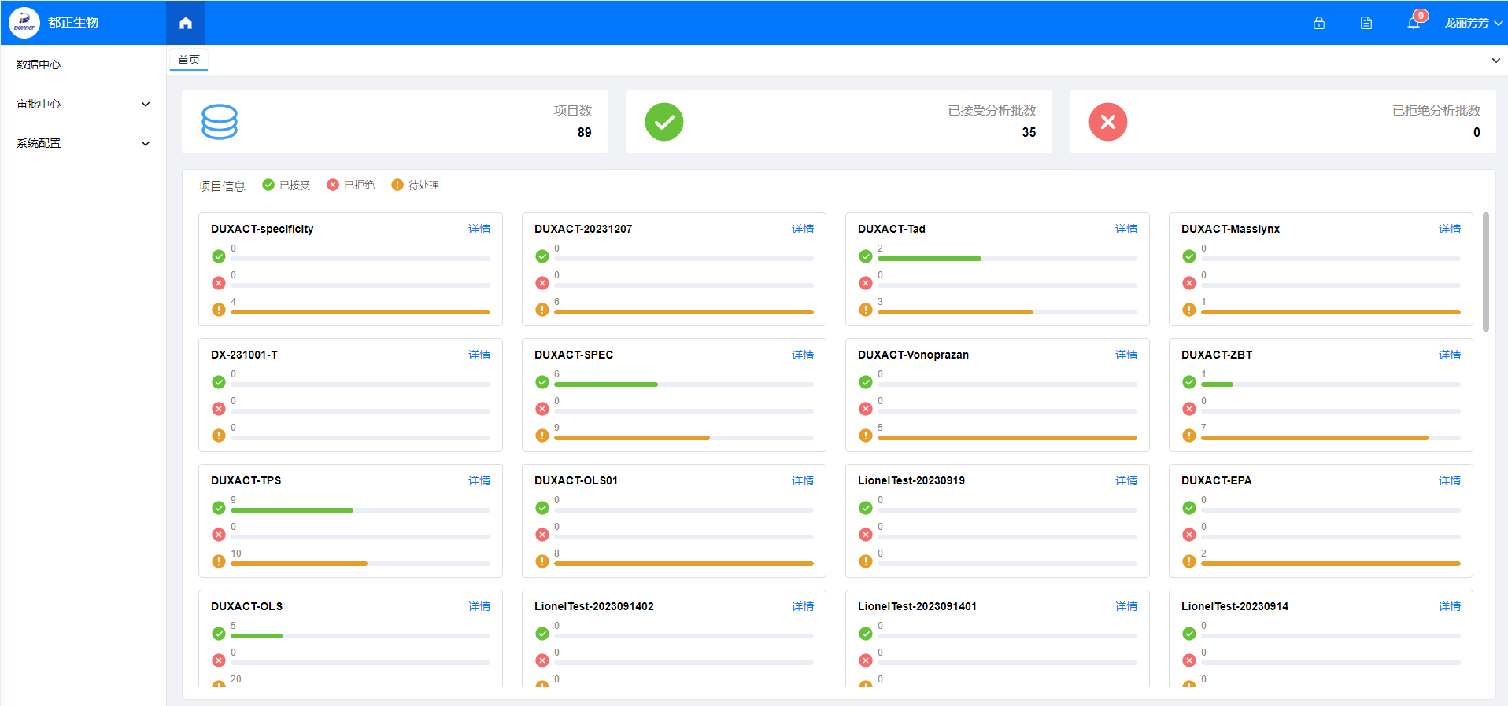Click the 项目信息 section heading
The width and height of the screenshot is (1508, 706).
pos(222,186)
